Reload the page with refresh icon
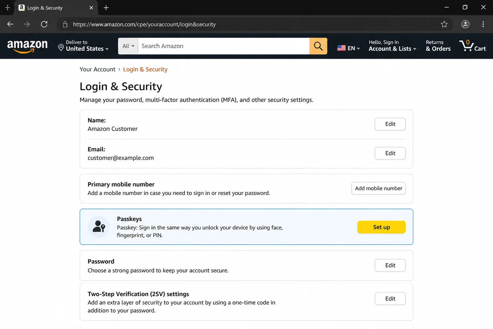The height and width of the screenshot is (329, 493). pos(44,24)
